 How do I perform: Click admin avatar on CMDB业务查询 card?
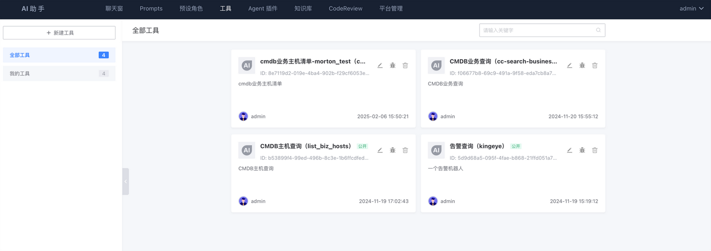point(433,116)
